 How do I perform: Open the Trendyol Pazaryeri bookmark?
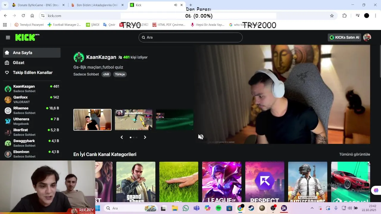pyautogui.click(x=29, y=25)
